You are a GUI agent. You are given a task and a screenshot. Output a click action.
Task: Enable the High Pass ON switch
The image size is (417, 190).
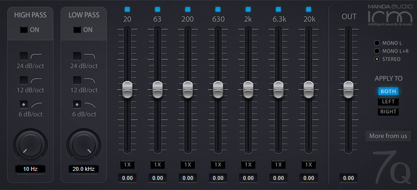pos(24,30)
